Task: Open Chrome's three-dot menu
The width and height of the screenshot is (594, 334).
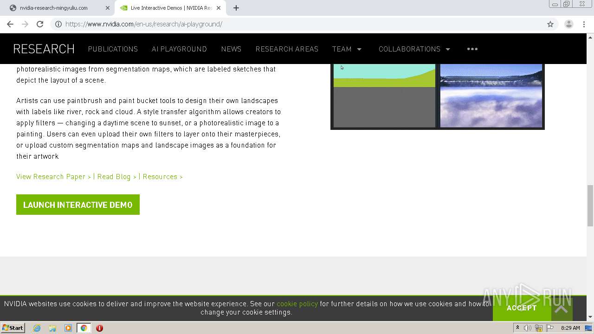Action: coord(584,24)
